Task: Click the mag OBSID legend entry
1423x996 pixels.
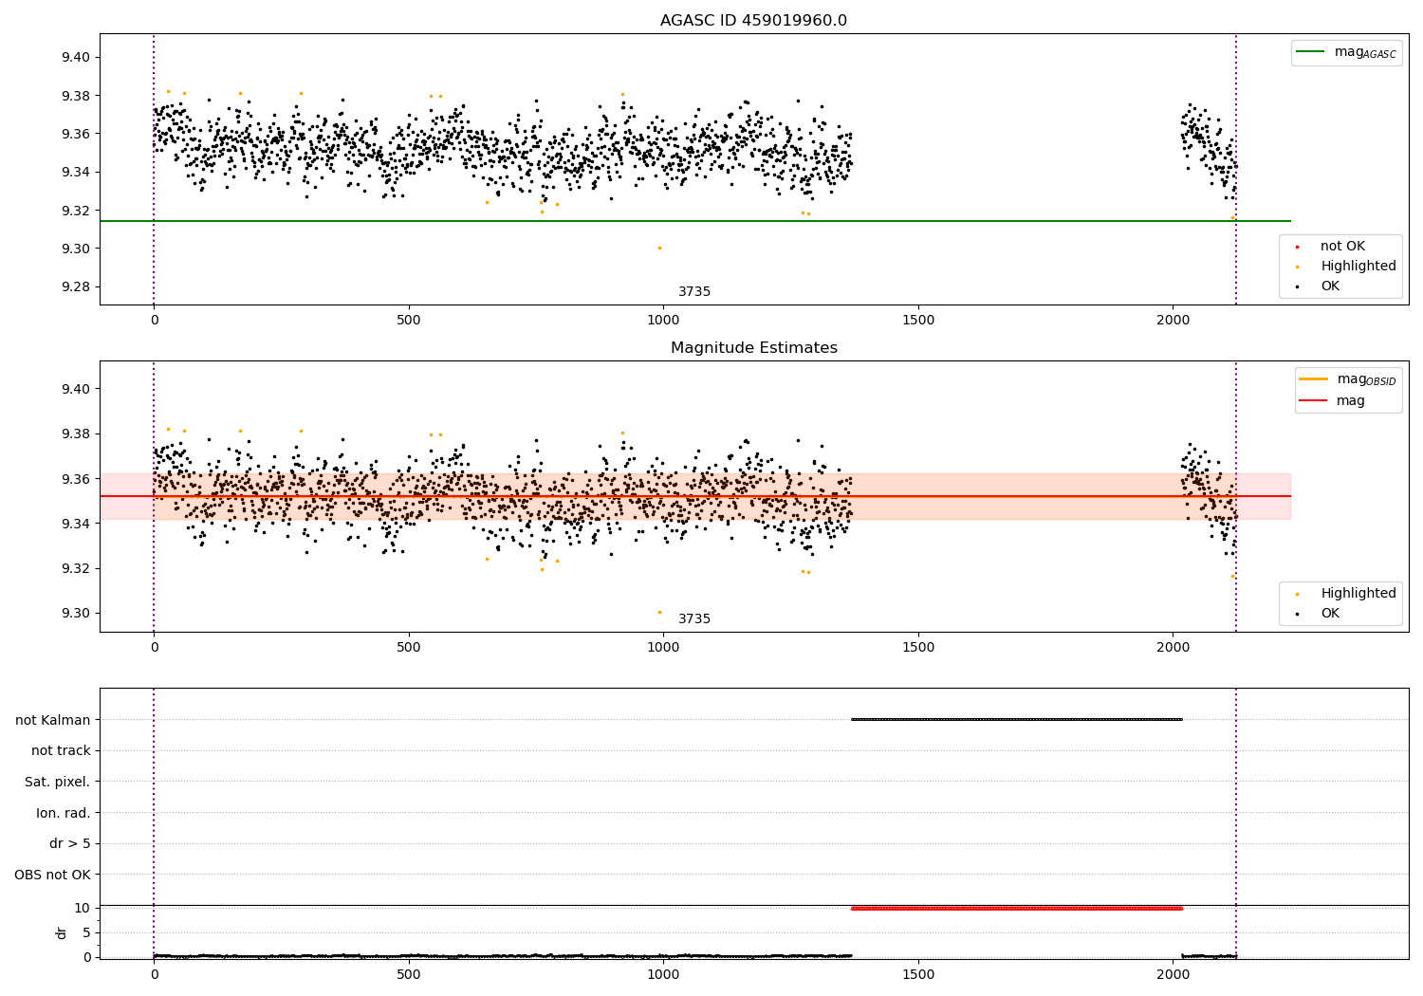Action: tap(1348, 379)
